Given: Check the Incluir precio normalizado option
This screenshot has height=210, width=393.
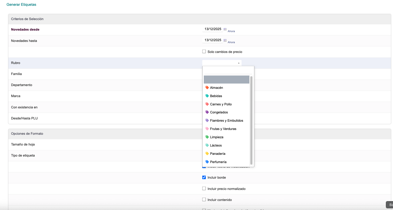Looking at the screenshot, I should (204, 188).
